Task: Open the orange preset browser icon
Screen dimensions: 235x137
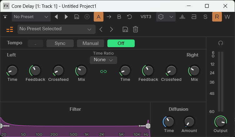Action: 10,29
